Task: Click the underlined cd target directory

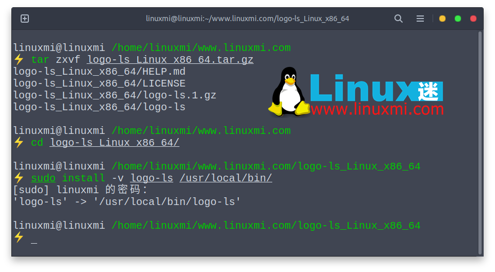Action: coord(114,143)
